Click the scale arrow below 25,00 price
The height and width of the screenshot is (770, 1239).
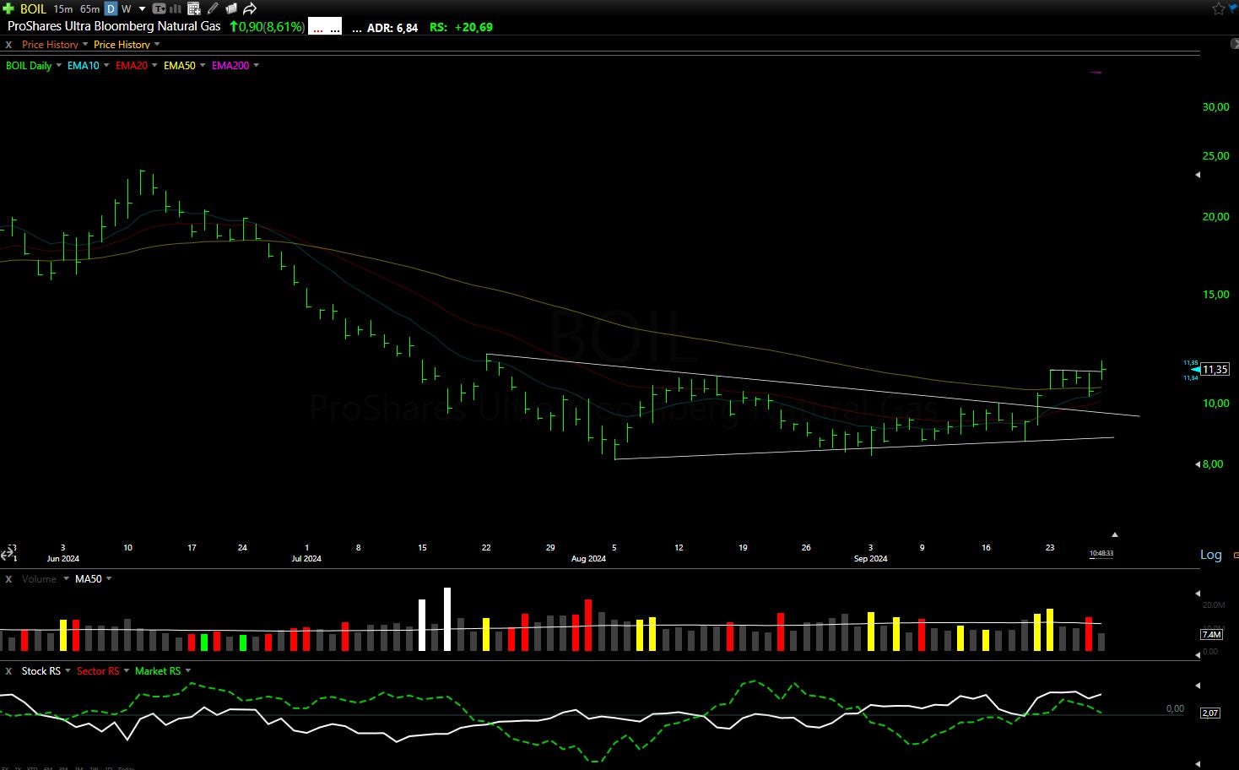point(1198,175)
